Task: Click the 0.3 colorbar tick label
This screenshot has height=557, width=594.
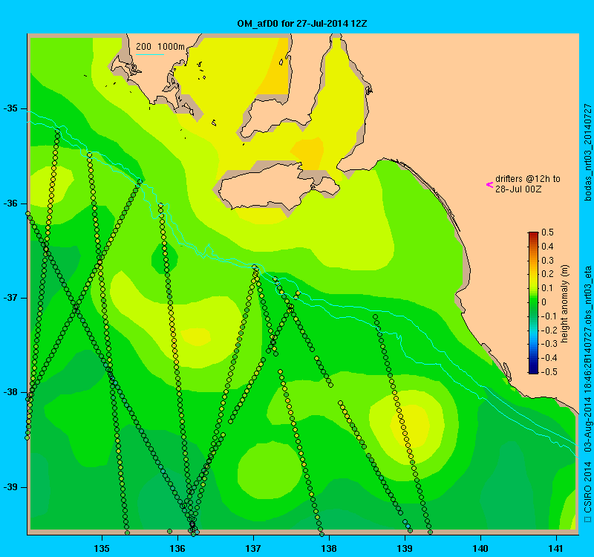Action: tap(547, 261)
